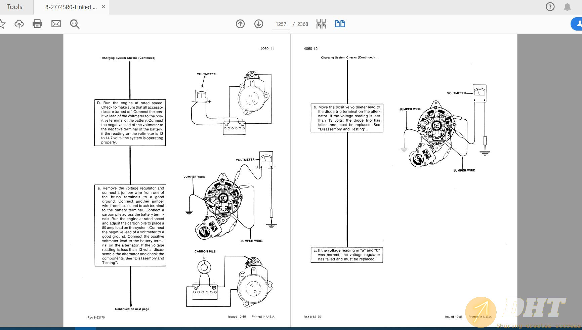
Task: Open the find text magnifier tool
Action: point(75,24)
